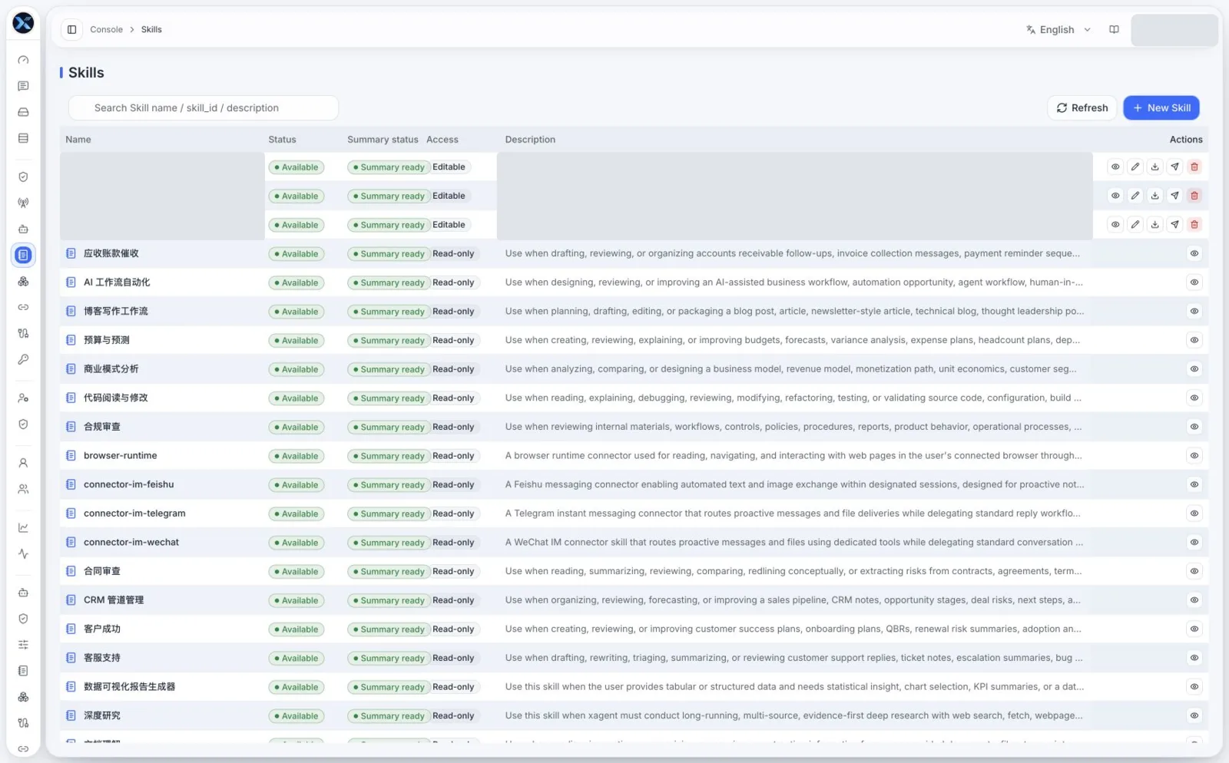Screen dimensions: 1229x763
Task: Click the Status column header
Action: click(282, 140)
